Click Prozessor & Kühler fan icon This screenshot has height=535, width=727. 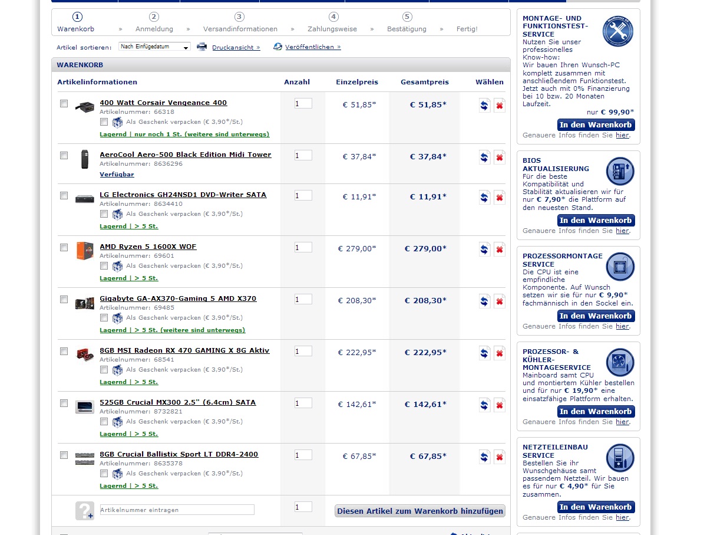point(620,362)
